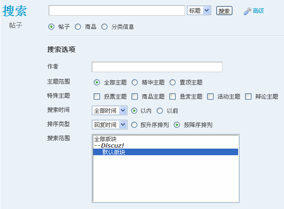This screenshot has width=284, height=209.
Task: Check the 悬赏主题 checkbox
Action: click(x=172, y=97)
